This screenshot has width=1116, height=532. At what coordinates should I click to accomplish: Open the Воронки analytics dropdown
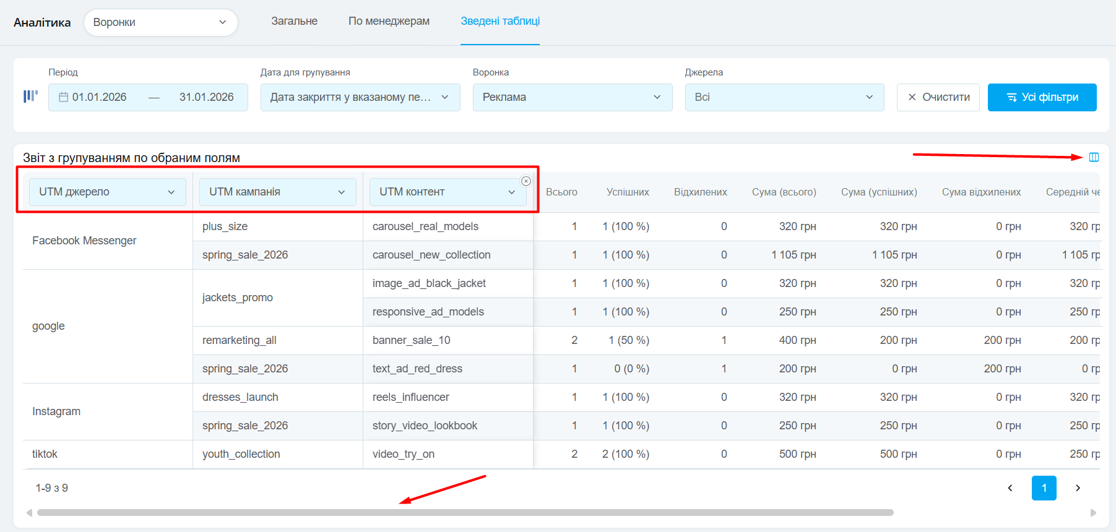pyautogui.click(x=160, y=22)
